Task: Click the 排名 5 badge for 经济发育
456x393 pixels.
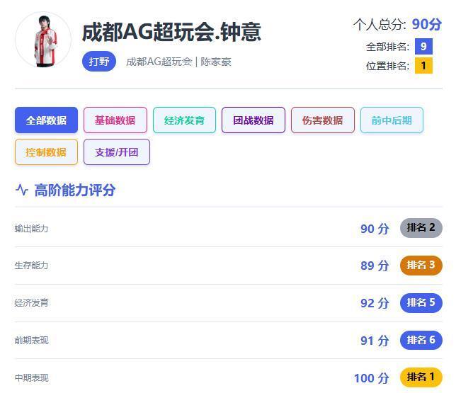Action: [421, 303]
